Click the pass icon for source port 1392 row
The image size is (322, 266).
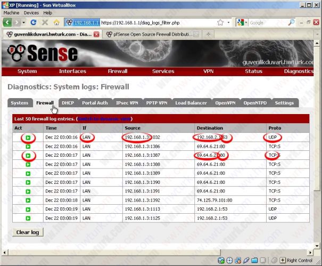tap(28, 200)
